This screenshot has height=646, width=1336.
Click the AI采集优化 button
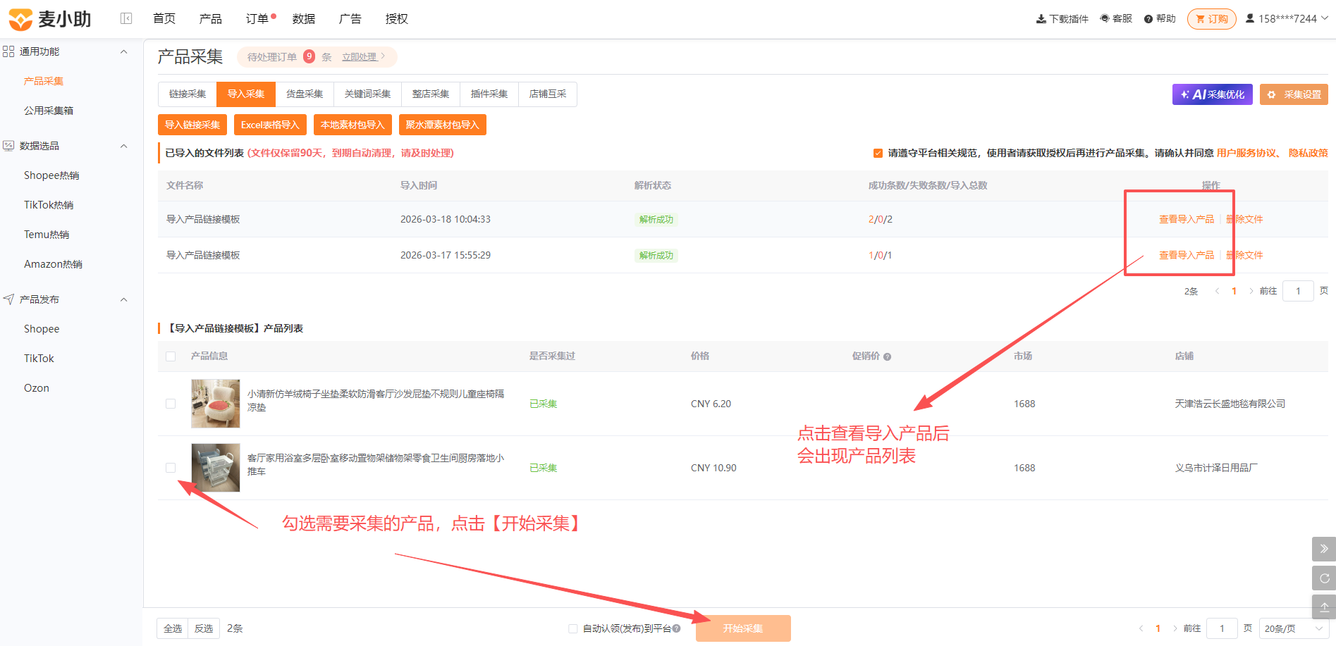(1213, 94)
